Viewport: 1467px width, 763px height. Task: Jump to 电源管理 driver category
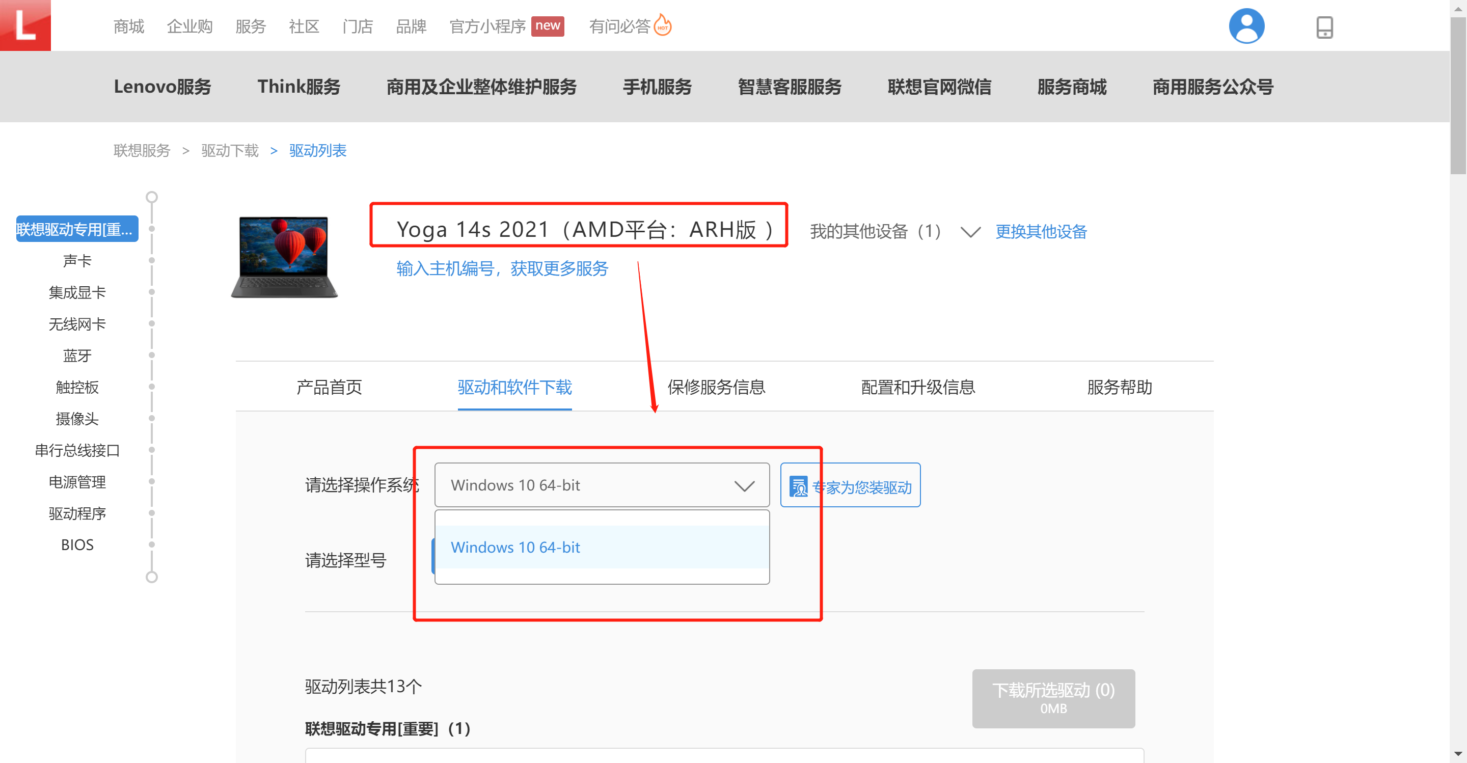(x=77, y=482)
